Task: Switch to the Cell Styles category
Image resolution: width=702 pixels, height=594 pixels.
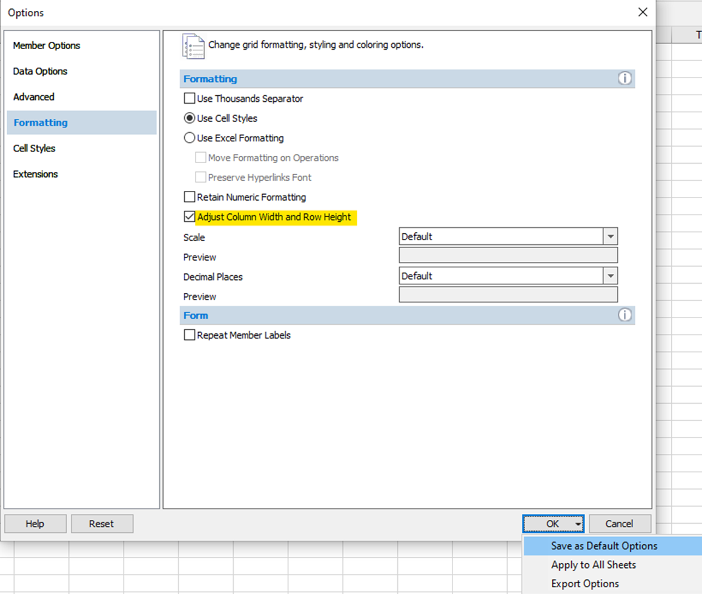Action: (x=35, y=148)
